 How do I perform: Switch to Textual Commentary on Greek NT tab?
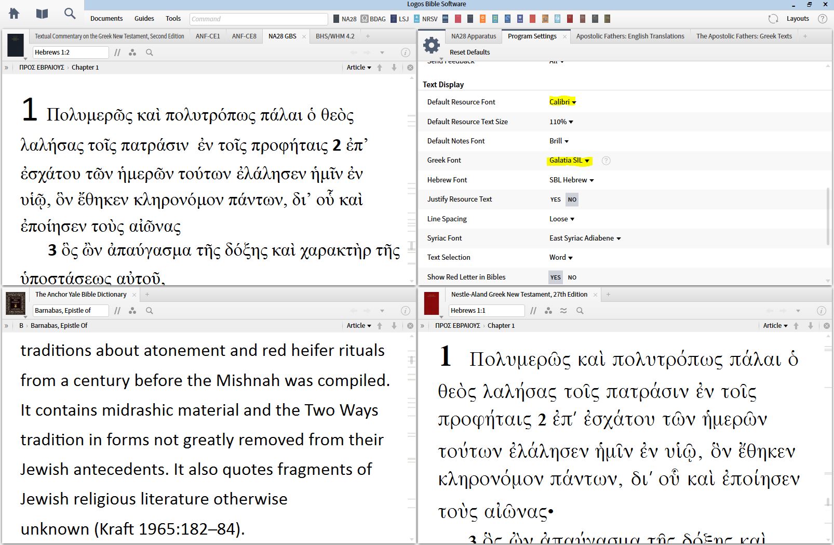[110, 36]
